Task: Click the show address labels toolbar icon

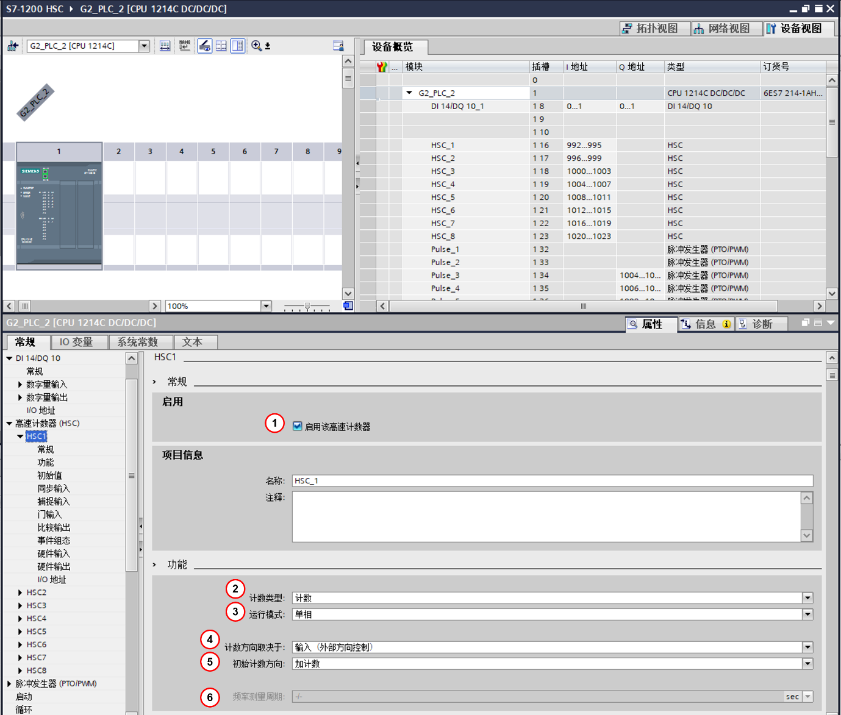Action: (165, 46)
